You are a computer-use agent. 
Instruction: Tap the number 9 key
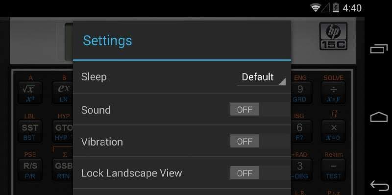(x=300, y=93)
